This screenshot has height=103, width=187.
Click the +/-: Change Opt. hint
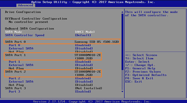point(140,65)
